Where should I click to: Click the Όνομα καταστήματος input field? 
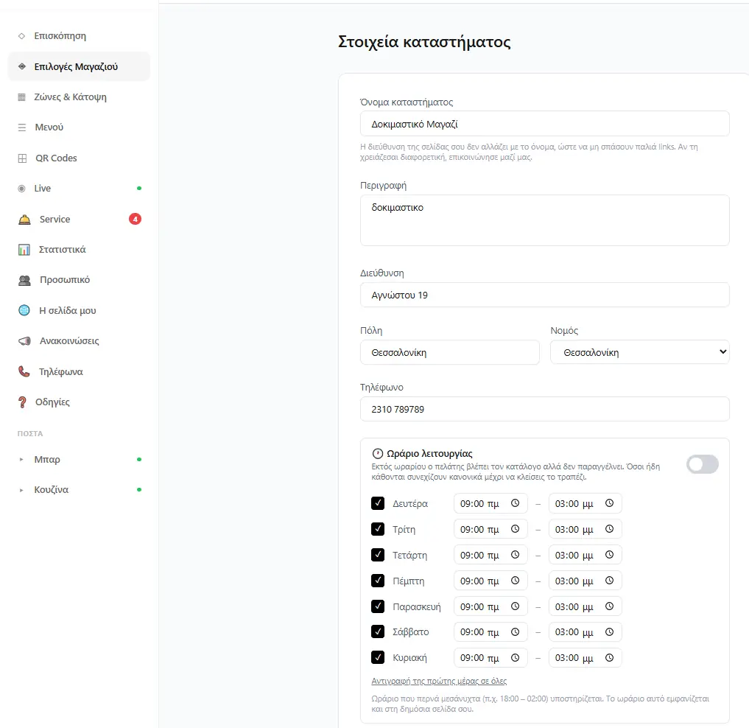[544, 124]
